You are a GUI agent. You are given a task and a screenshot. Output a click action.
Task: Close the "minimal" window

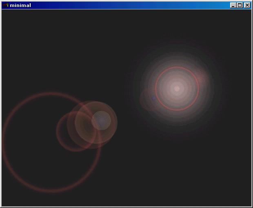pyautogui.click(x=247, y=5)
